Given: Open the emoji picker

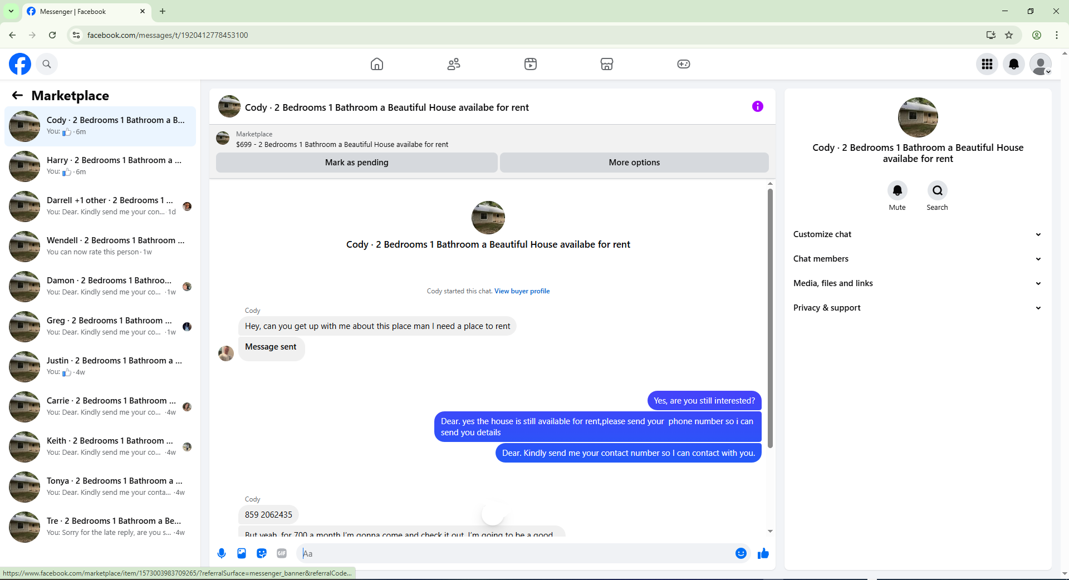Looking at the screenshot, I should (x=741, y=553).
